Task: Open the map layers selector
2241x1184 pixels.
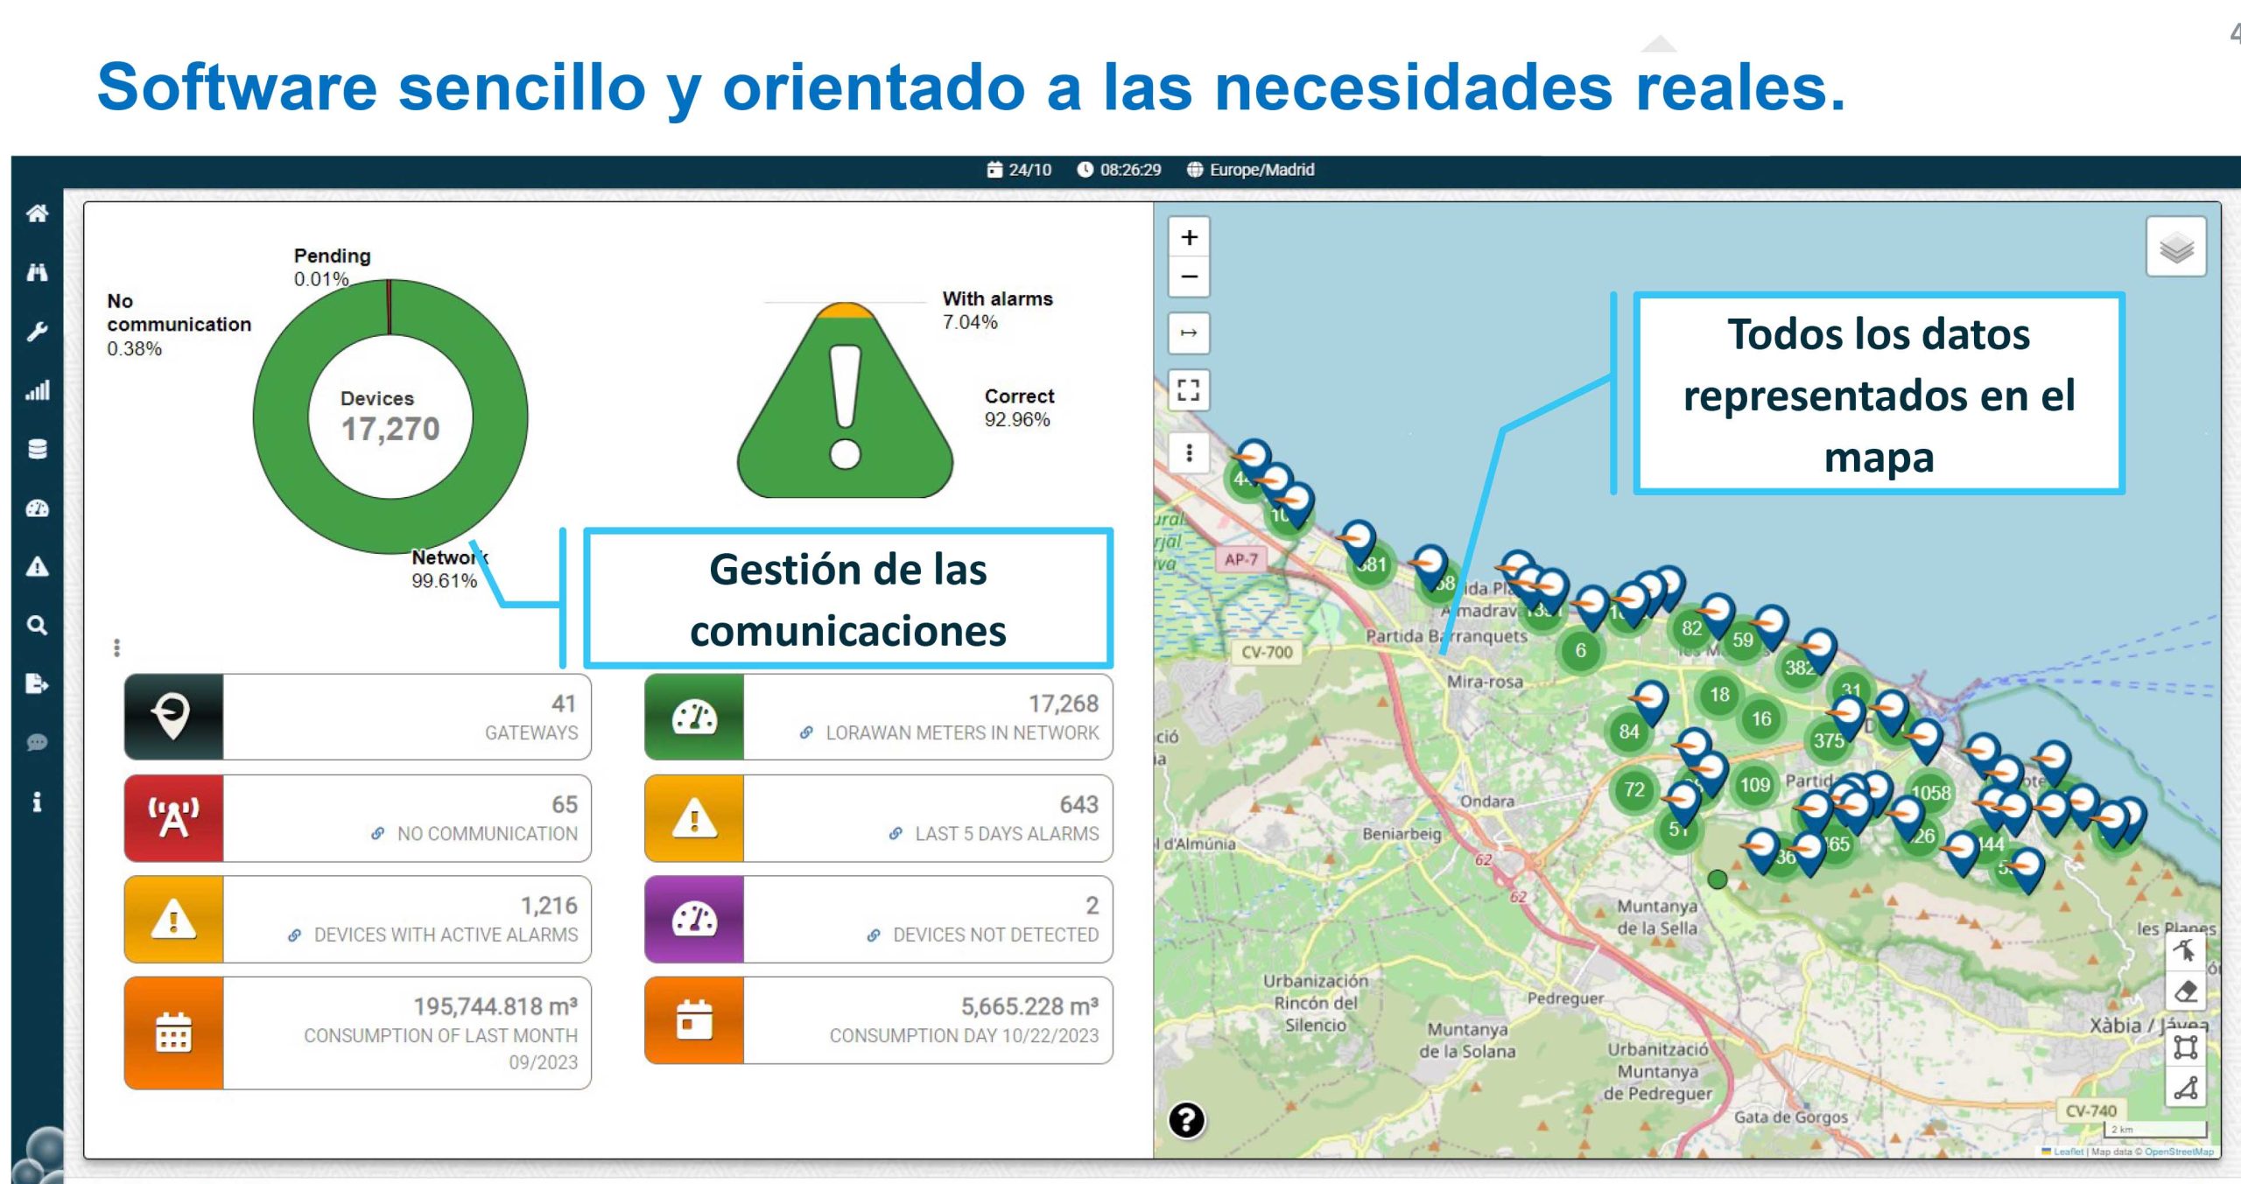Action: coord(2175,249)
